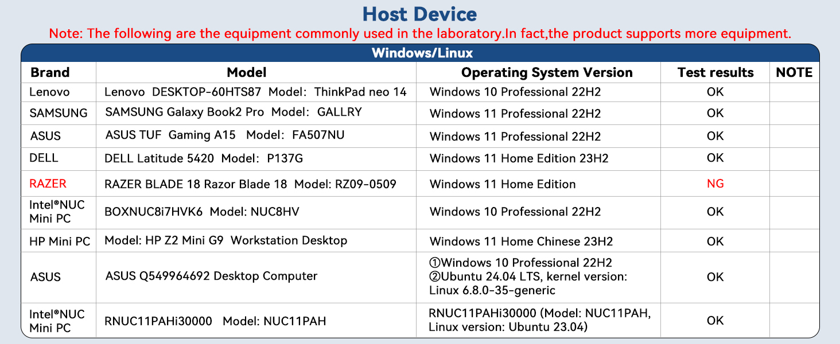Click the OK result in the Lenovo row
The width and height of the screenshot is (840, 344).
click(715, 92)
